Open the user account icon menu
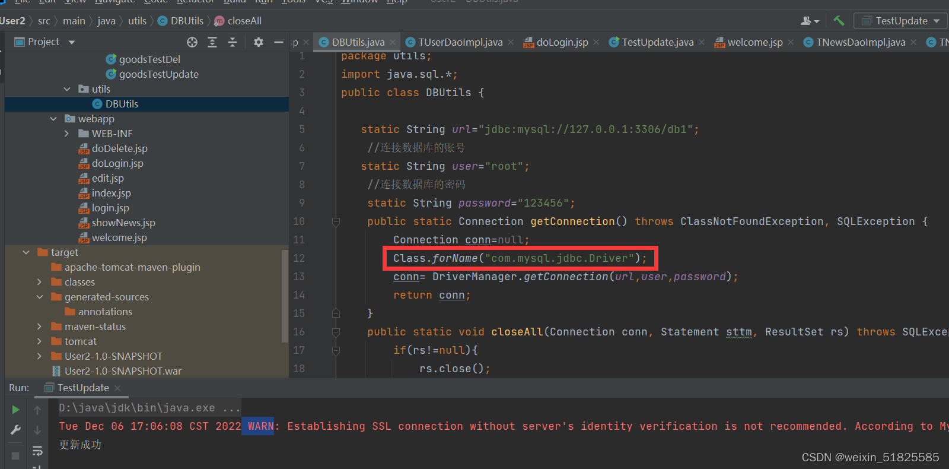This screenshot has height=469, width=949. (810, 21)
